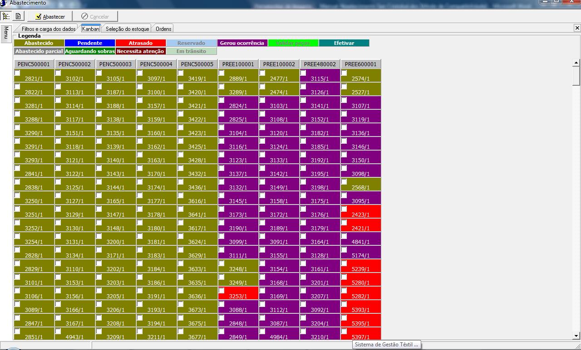Expand the vertical Menu side panel

pos(5,34)
